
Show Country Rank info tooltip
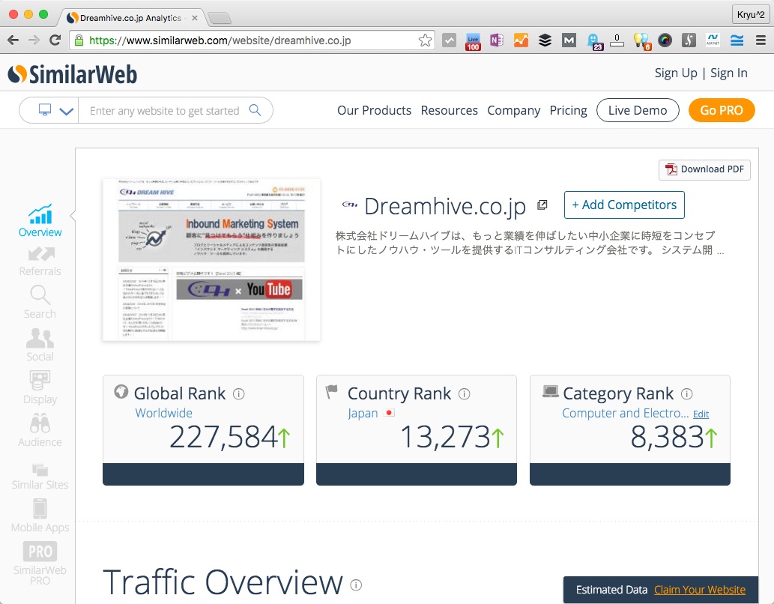click(x=464, y=394)
